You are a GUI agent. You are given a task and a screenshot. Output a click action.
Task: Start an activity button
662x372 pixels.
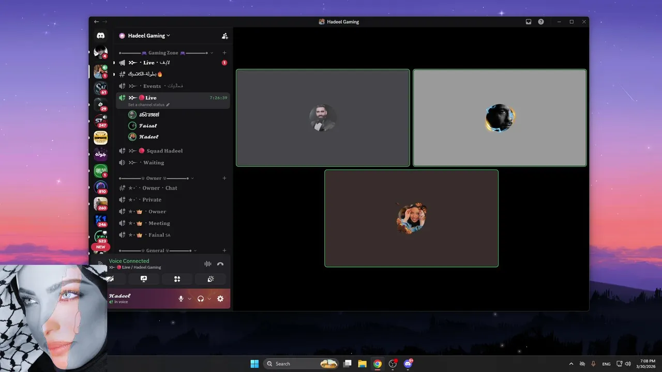click(177, 279)
